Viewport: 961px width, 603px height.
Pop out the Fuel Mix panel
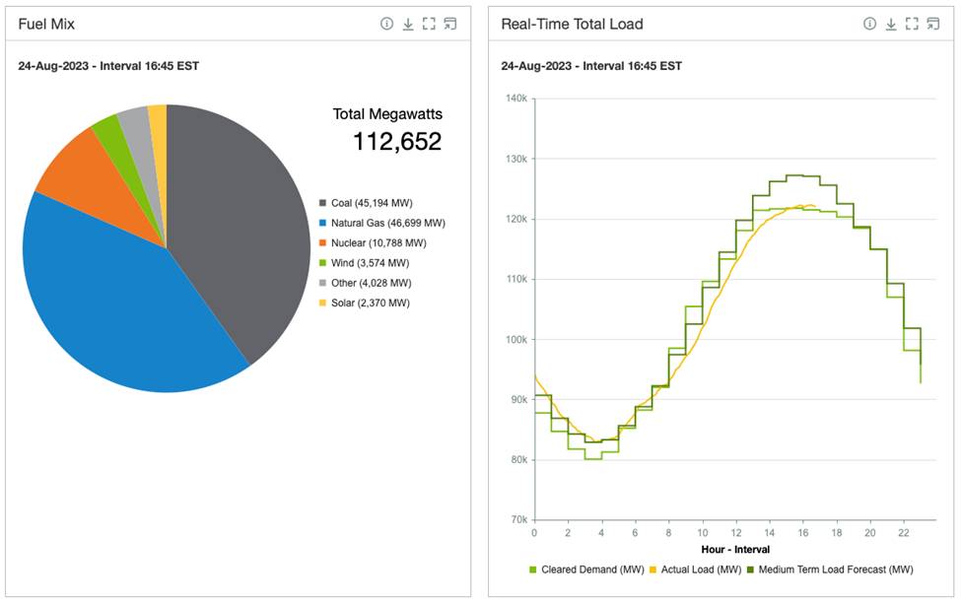point(450,24)
